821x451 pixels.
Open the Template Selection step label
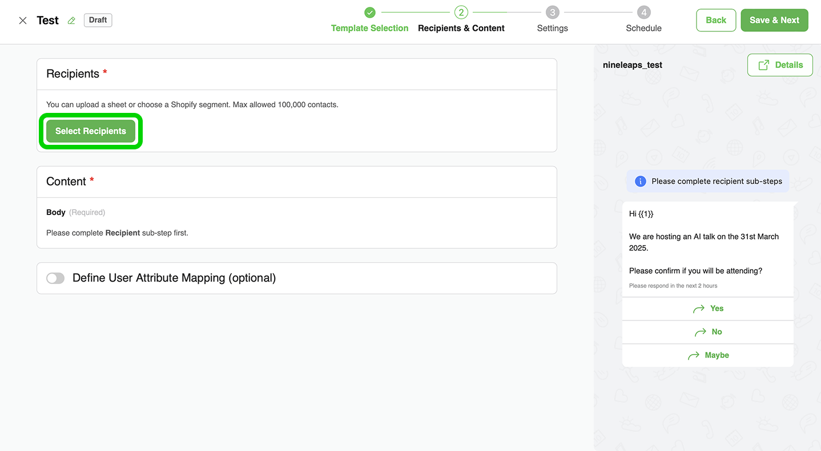369,28
